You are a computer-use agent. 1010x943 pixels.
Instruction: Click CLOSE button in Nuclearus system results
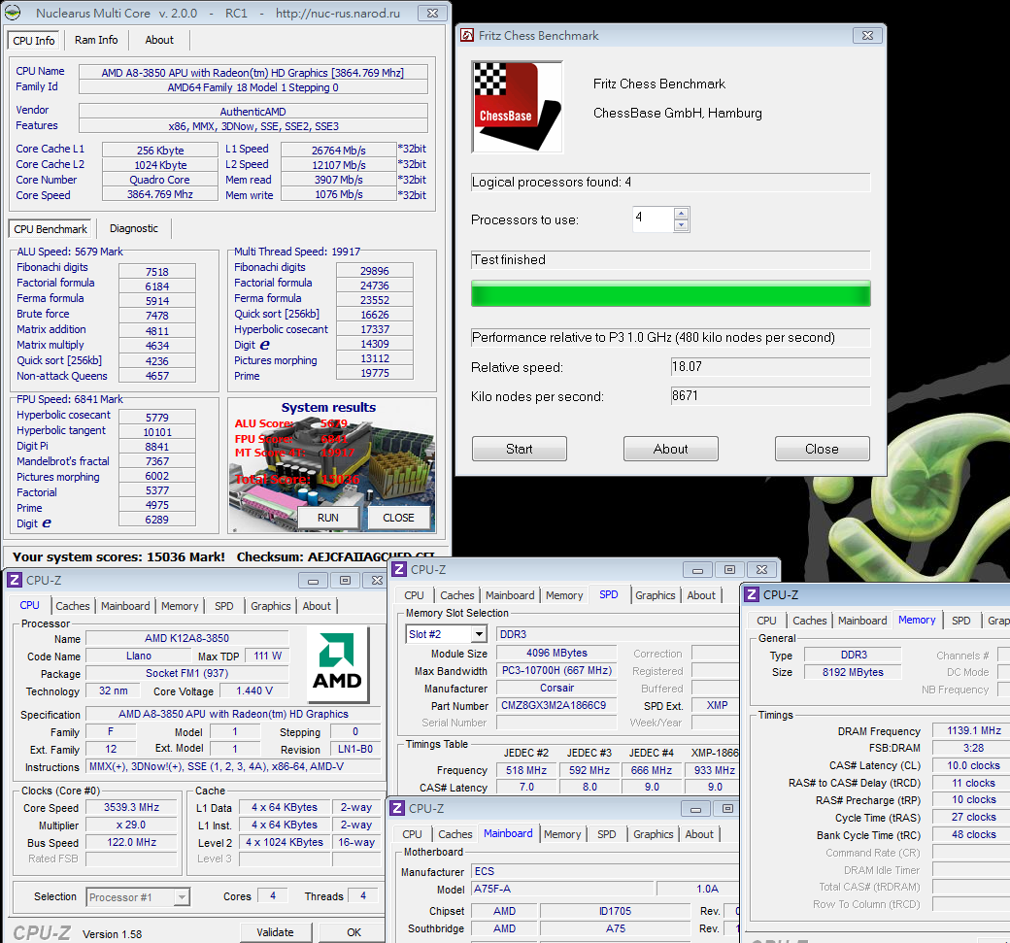[398, 518]
